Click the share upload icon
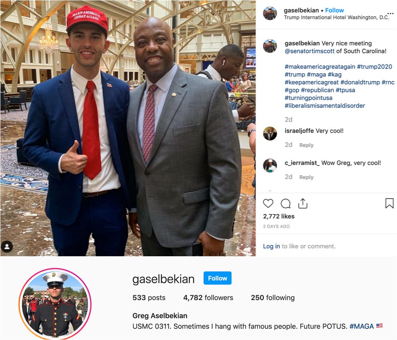This screenshot has height=340, width=397. [x=302, y=203]
